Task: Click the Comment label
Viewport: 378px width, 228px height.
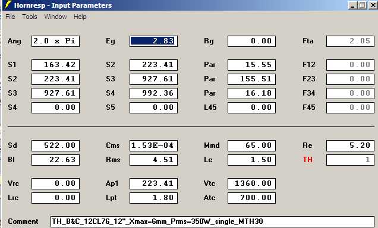Action: pos(23,221)
